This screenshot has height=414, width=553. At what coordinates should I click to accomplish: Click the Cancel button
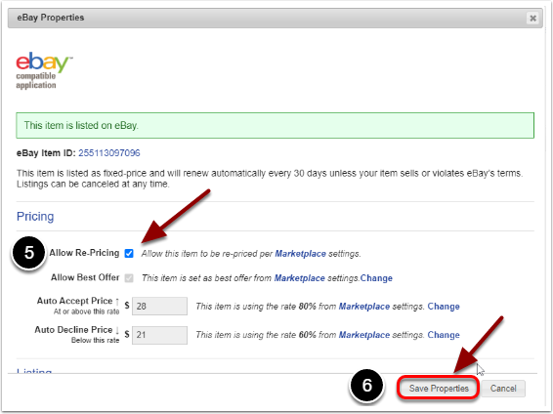tap(503, 389)
